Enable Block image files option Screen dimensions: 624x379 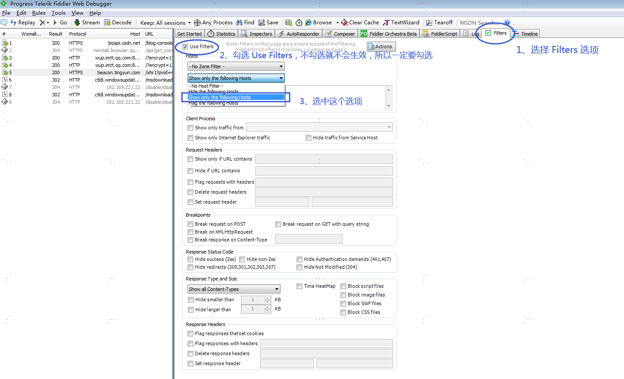(343, 295)
